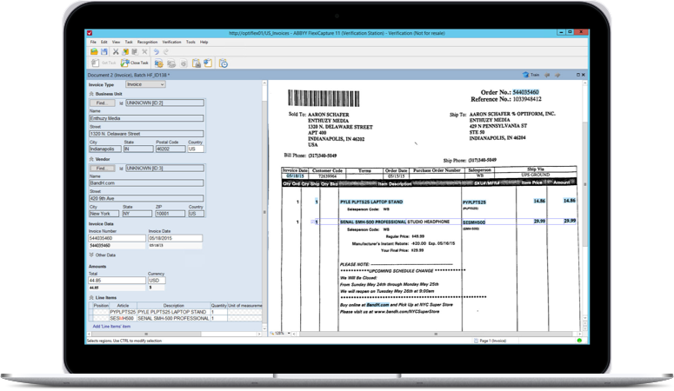Click the Open folder toolbar icon

(93, 52)
